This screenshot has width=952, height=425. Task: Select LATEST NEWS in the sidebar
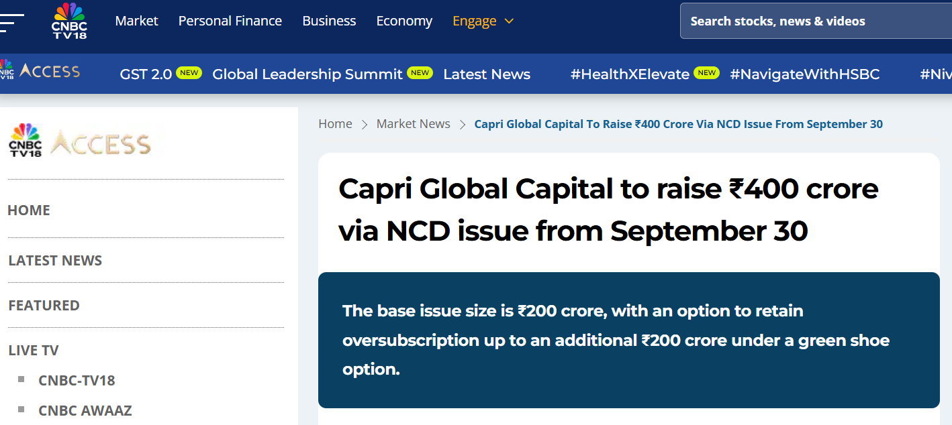55,260
